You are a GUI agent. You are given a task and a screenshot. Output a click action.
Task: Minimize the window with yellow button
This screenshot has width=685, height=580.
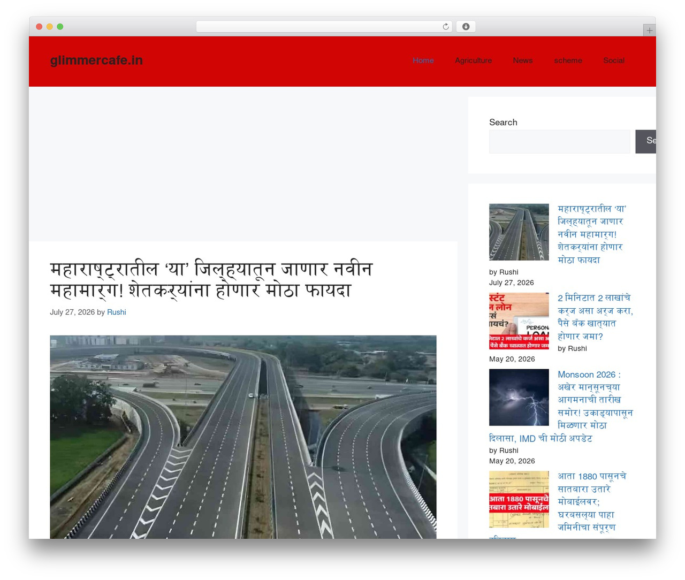(49, 27)
